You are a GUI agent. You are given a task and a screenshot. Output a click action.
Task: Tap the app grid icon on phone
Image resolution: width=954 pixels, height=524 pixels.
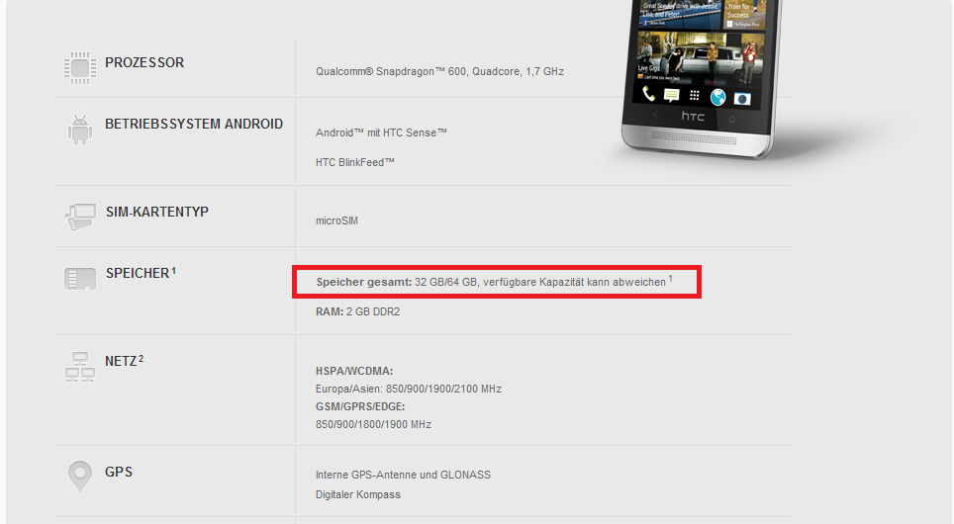click(694, 96)
